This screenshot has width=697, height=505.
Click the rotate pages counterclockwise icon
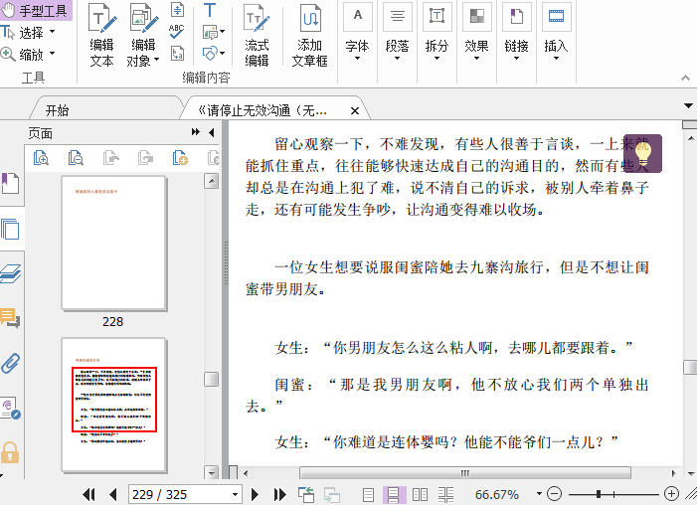point(110,158)
